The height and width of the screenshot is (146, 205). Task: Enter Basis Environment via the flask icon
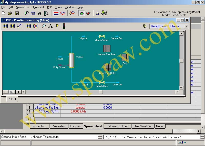click(x=98, y=13)
